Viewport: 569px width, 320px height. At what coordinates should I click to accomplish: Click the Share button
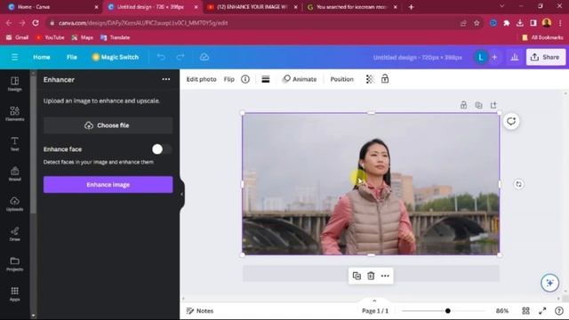click(546, 57)
